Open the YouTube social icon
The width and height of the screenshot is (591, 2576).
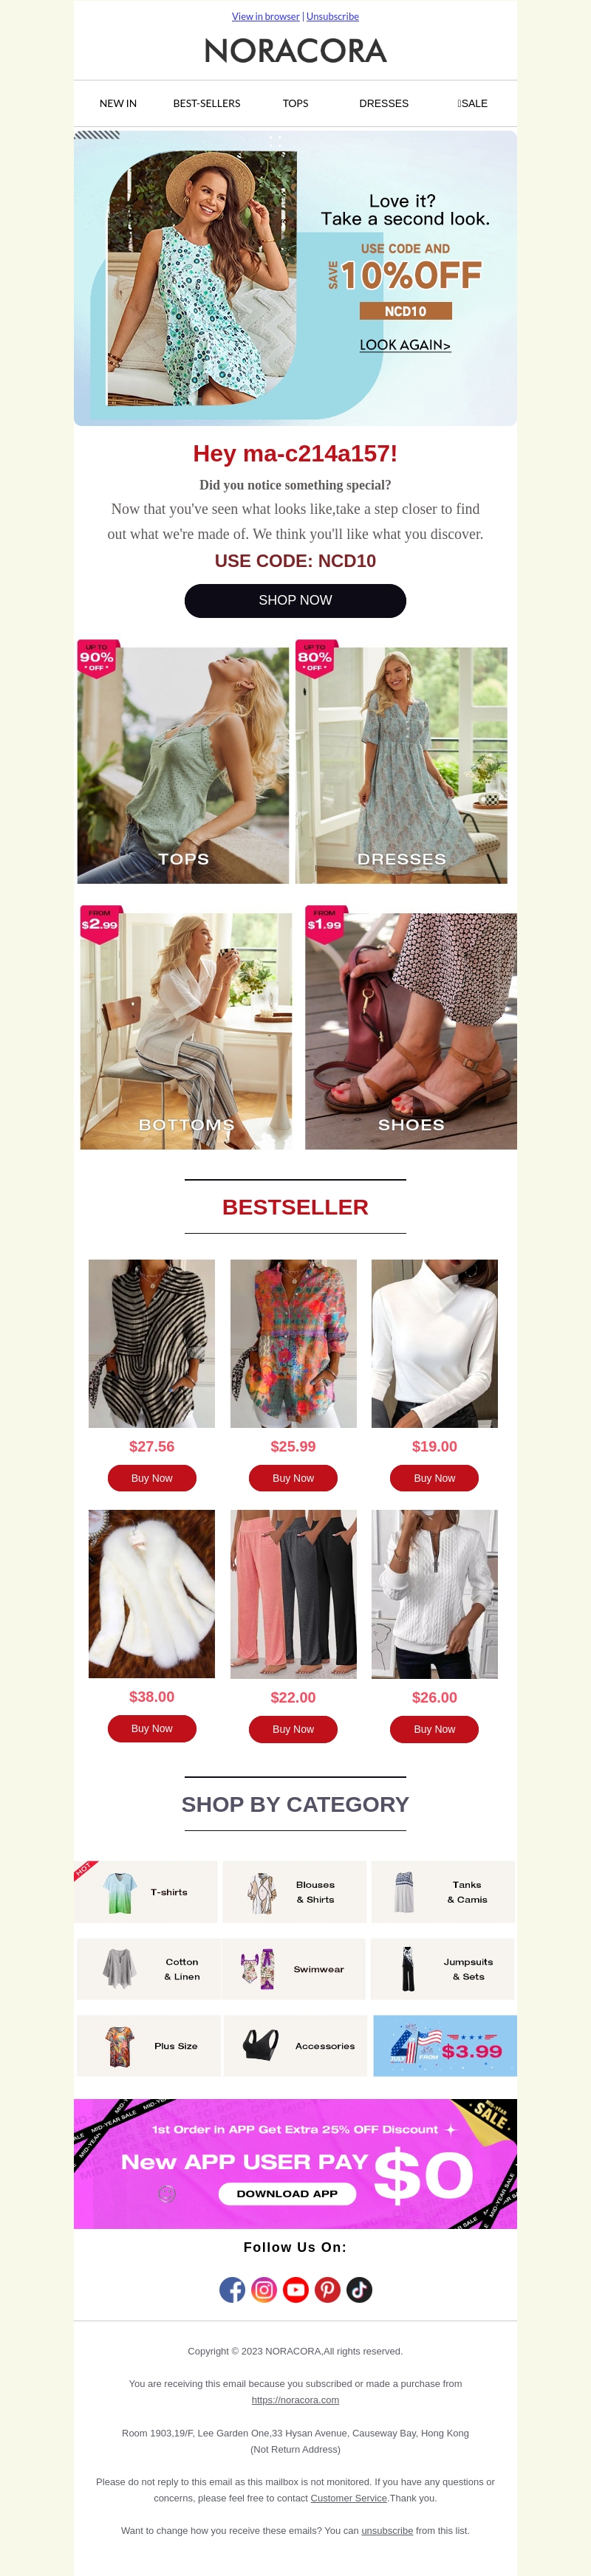coord(296,2289)
